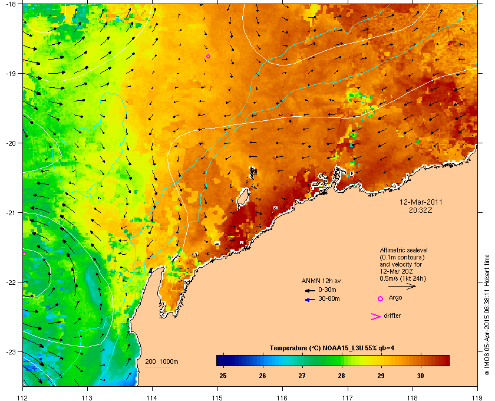Image resolution: width=495 pixels, height=401 pixels.
Task: Click the Argo float marker near 115°E, 18.8°S
Action: click(208, 57)
